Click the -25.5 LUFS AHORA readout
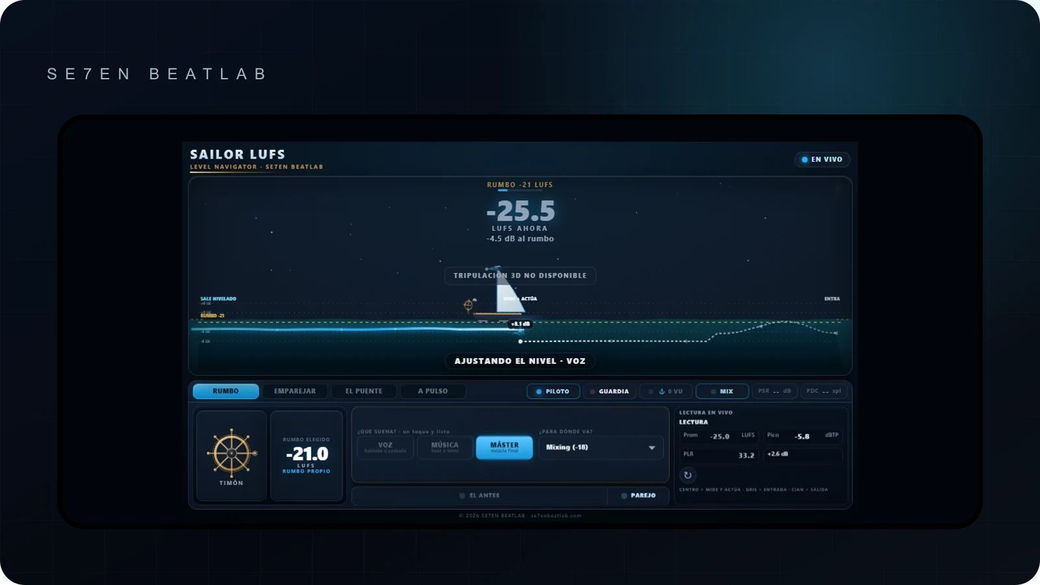 [x=520, y=215]
